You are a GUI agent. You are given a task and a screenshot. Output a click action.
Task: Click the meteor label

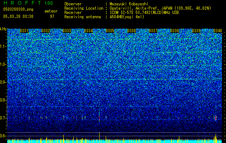click(51, 11)
